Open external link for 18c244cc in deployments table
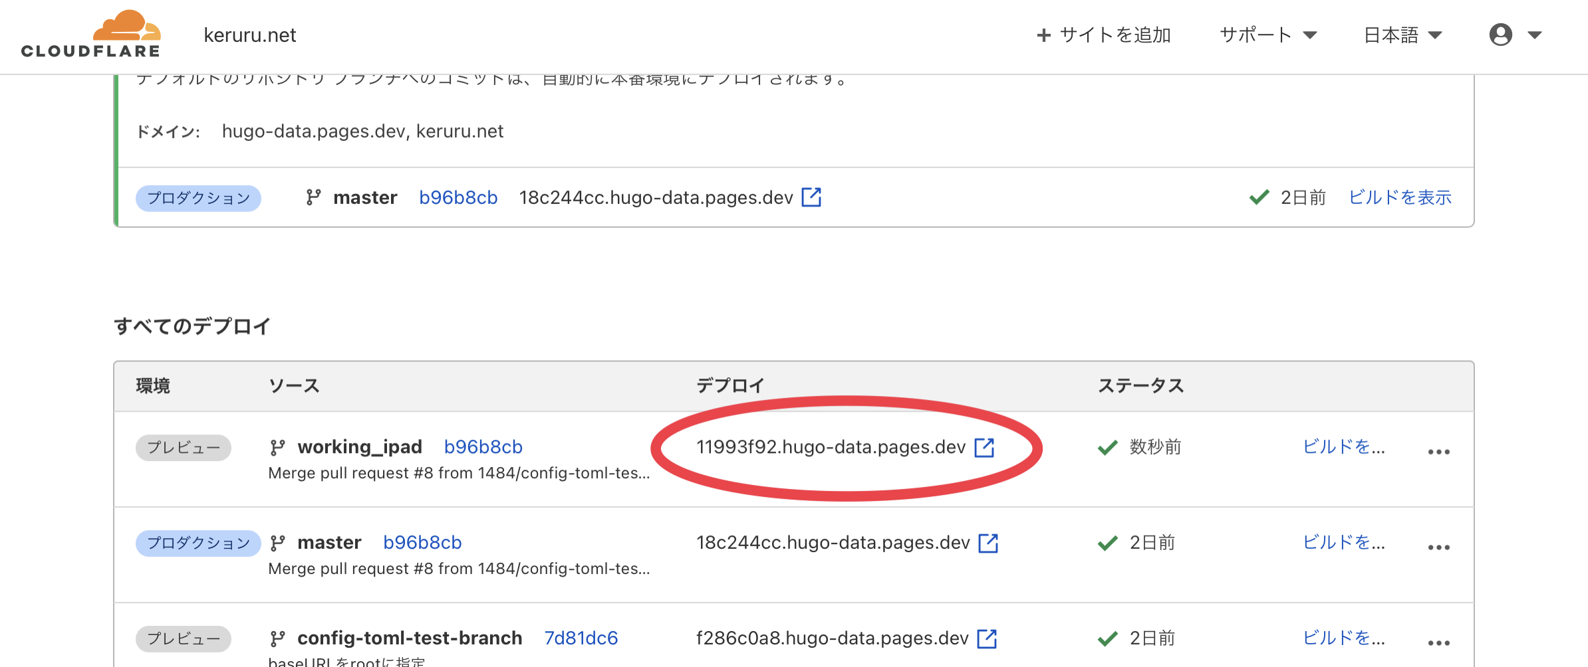 pyautogui.click(x=988, y=543)
